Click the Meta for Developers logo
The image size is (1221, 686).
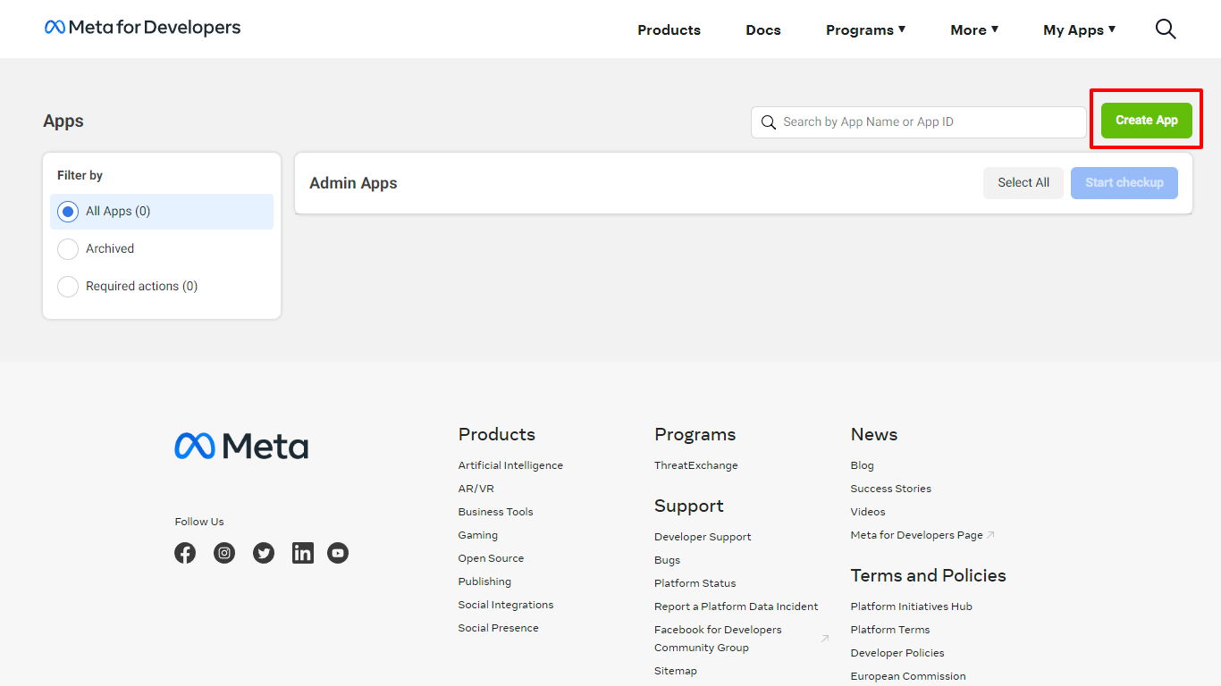[143, 28]
